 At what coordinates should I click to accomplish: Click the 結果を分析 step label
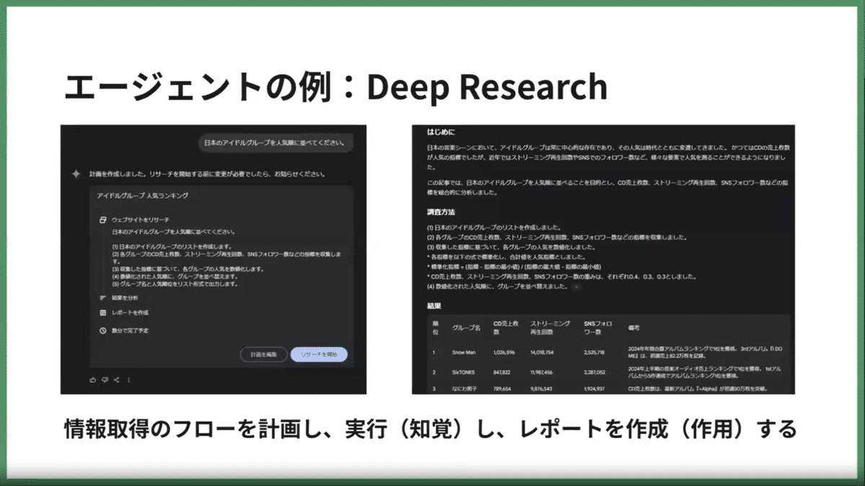125,297
